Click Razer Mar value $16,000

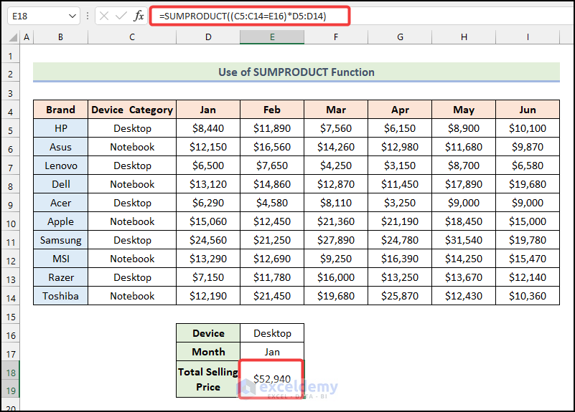(336, 277)
